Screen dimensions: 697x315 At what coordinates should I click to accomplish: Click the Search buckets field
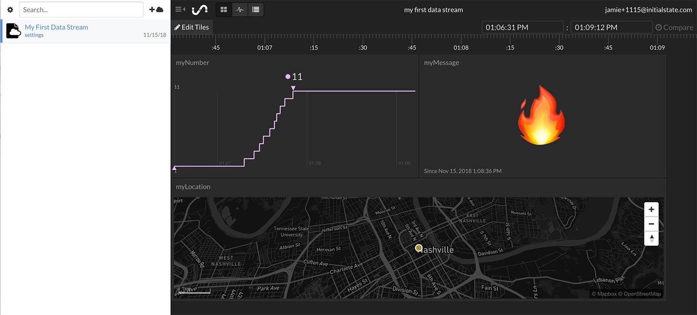tap(81, 10)
